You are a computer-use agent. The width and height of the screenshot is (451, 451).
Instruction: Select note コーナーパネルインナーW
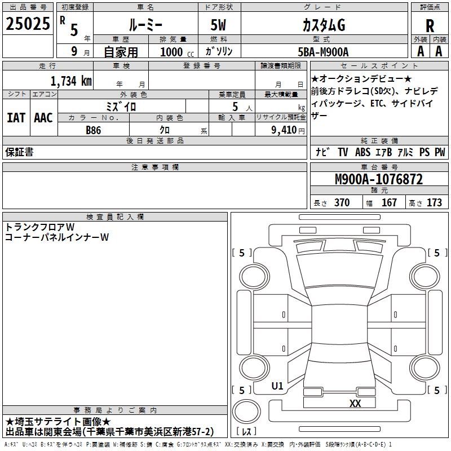point(57,237)
